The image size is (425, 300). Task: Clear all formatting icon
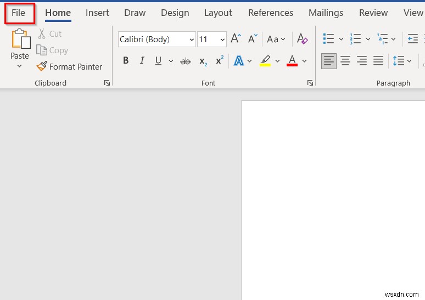click(x=302, y=39)
